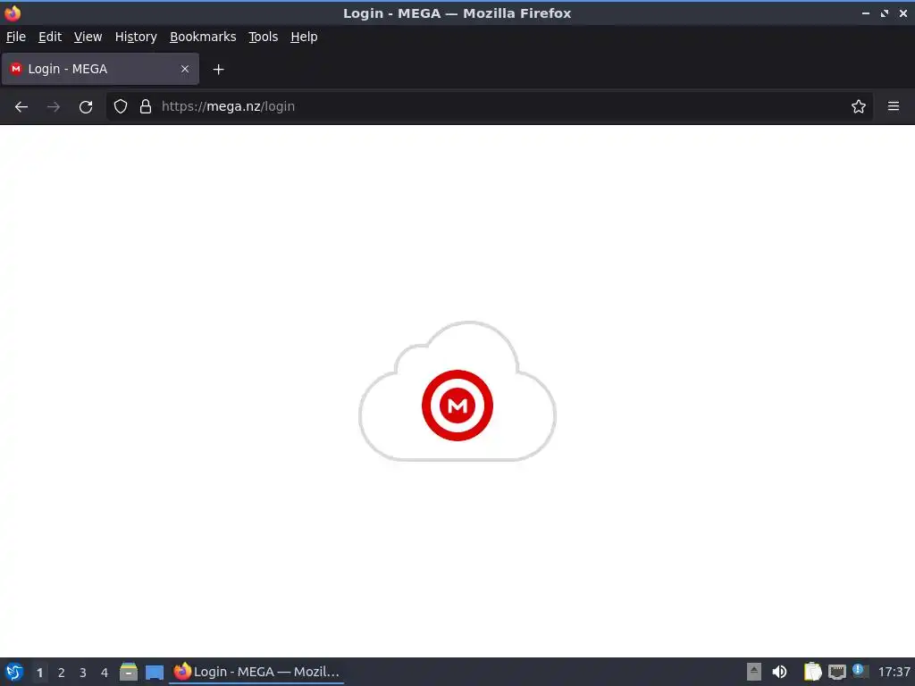Switch to workspace 1

coord(39,673)
